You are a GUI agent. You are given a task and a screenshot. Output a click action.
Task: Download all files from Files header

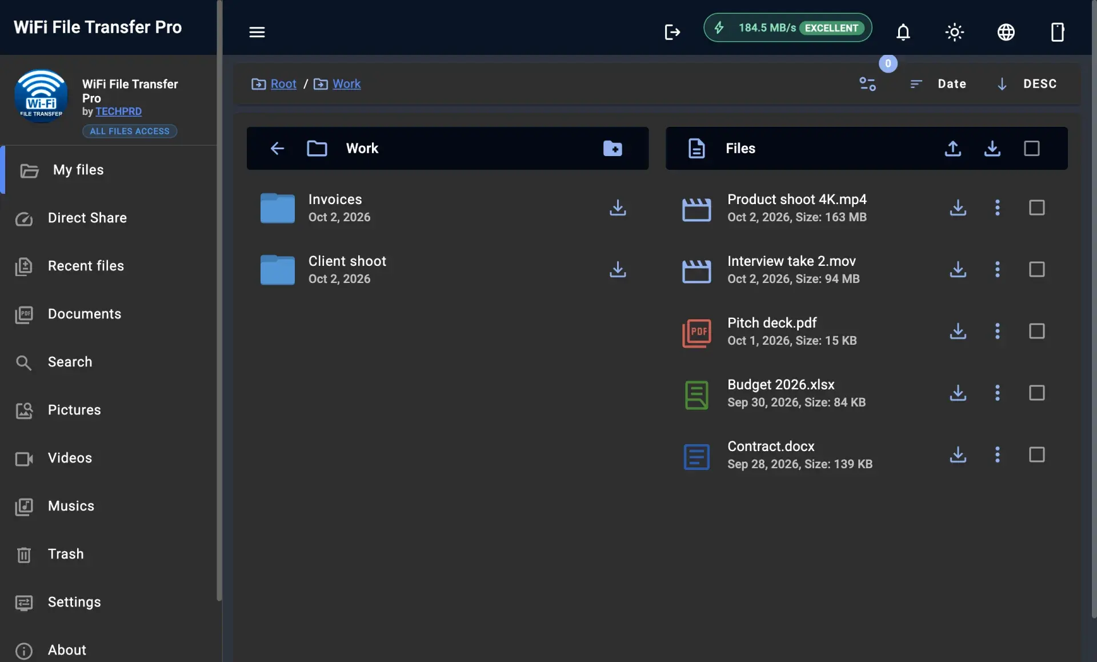tap(992, 148)
